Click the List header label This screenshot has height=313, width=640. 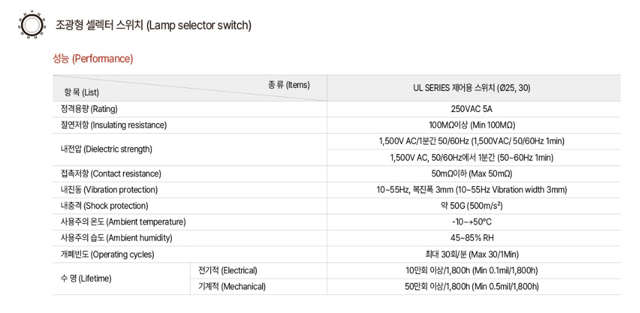(81, 93)
